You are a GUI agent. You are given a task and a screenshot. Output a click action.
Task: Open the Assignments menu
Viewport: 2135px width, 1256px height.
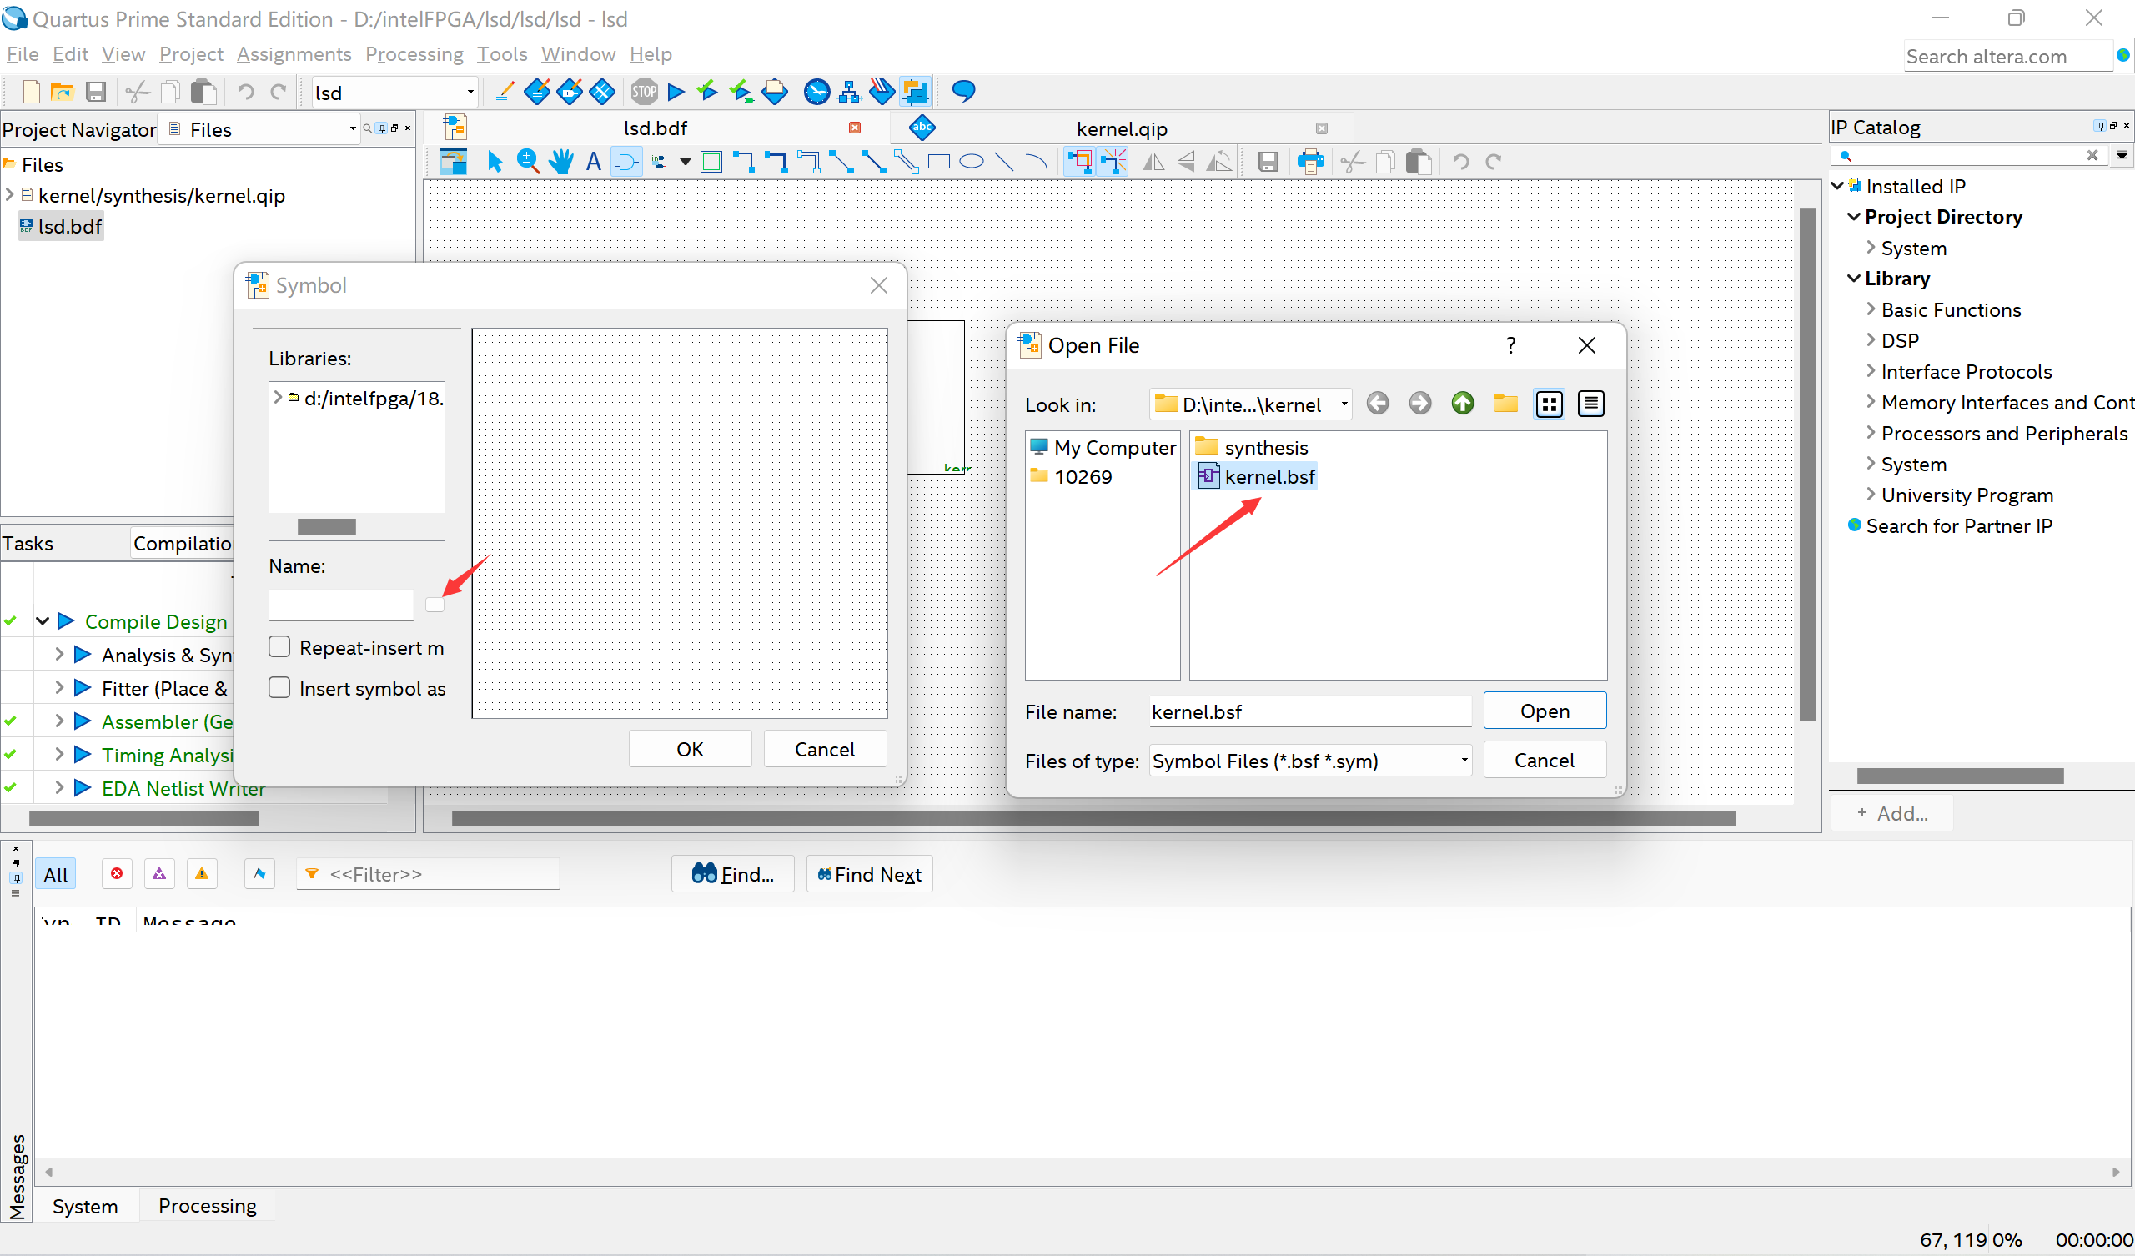click(x=293, y=54)
